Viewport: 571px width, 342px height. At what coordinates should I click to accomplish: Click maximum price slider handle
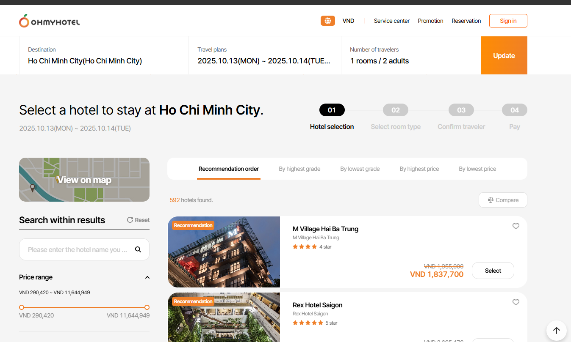click(x=147, y=307)
